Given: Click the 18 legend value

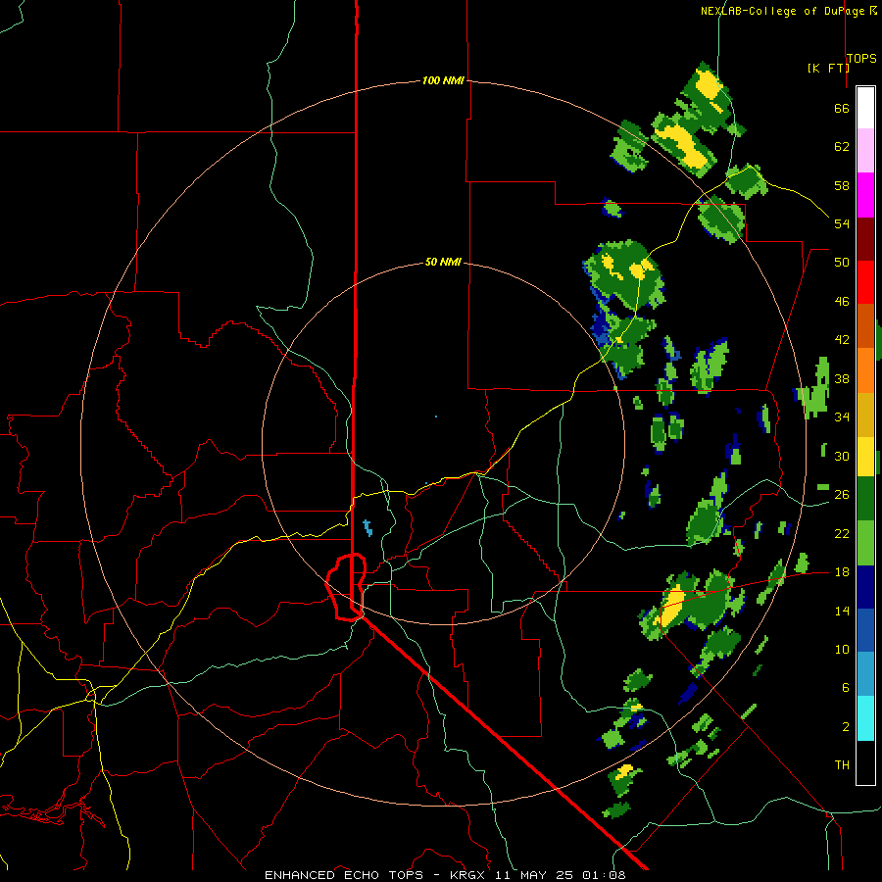Looking at the screenshot, I should point(842,572).
